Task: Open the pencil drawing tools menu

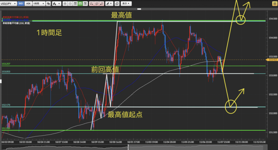Action: pos(110,4)
